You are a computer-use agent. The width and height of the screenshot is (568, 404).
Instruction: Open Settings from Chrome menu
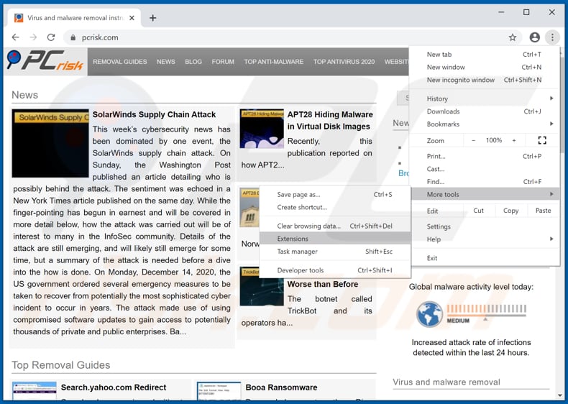[439, 226]
